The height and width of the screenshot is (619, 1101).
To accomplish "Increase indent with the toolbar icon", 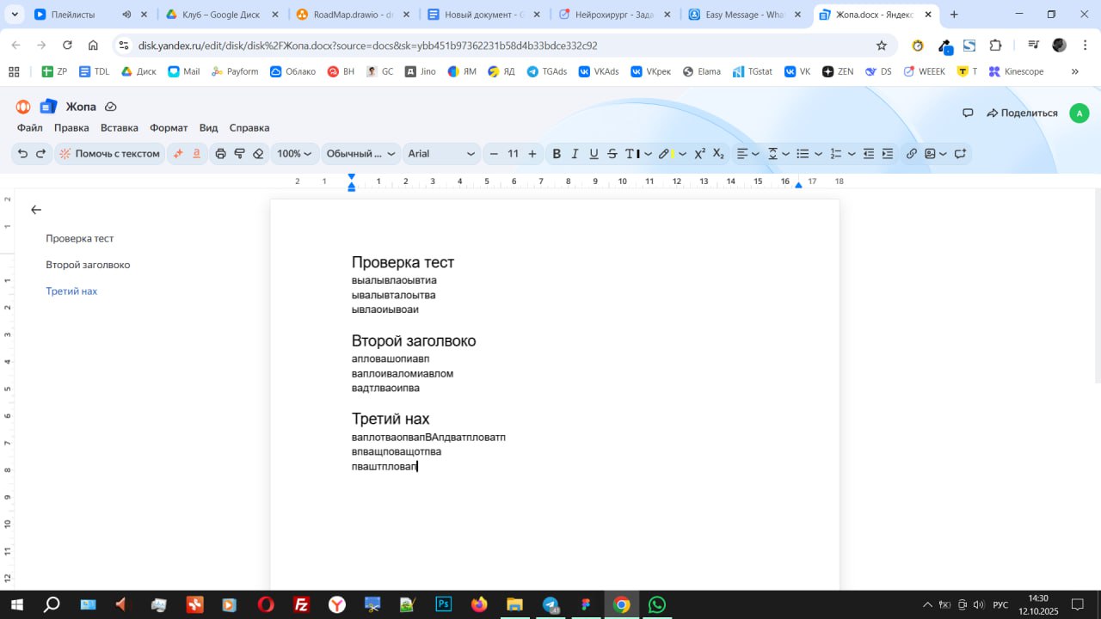I will pos(888,154).
